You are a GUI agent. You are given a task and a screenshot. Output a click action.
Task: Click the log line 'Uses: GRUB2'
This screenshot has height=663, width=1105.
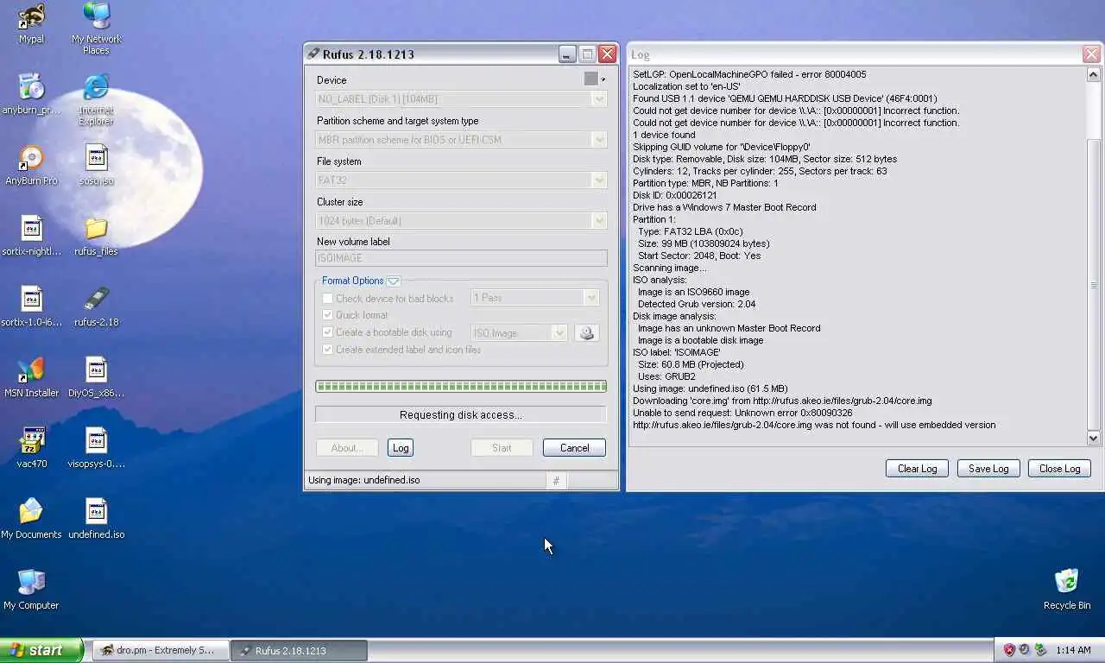[666, 376]
